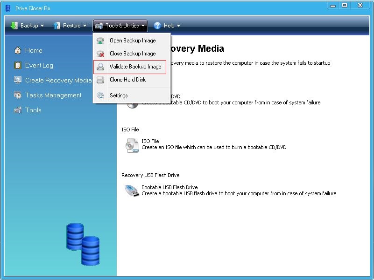Click the Recovery USB Flash Drive heading
Image resolution: width=374 pixels, height=280 pixels.
(150, 175)
